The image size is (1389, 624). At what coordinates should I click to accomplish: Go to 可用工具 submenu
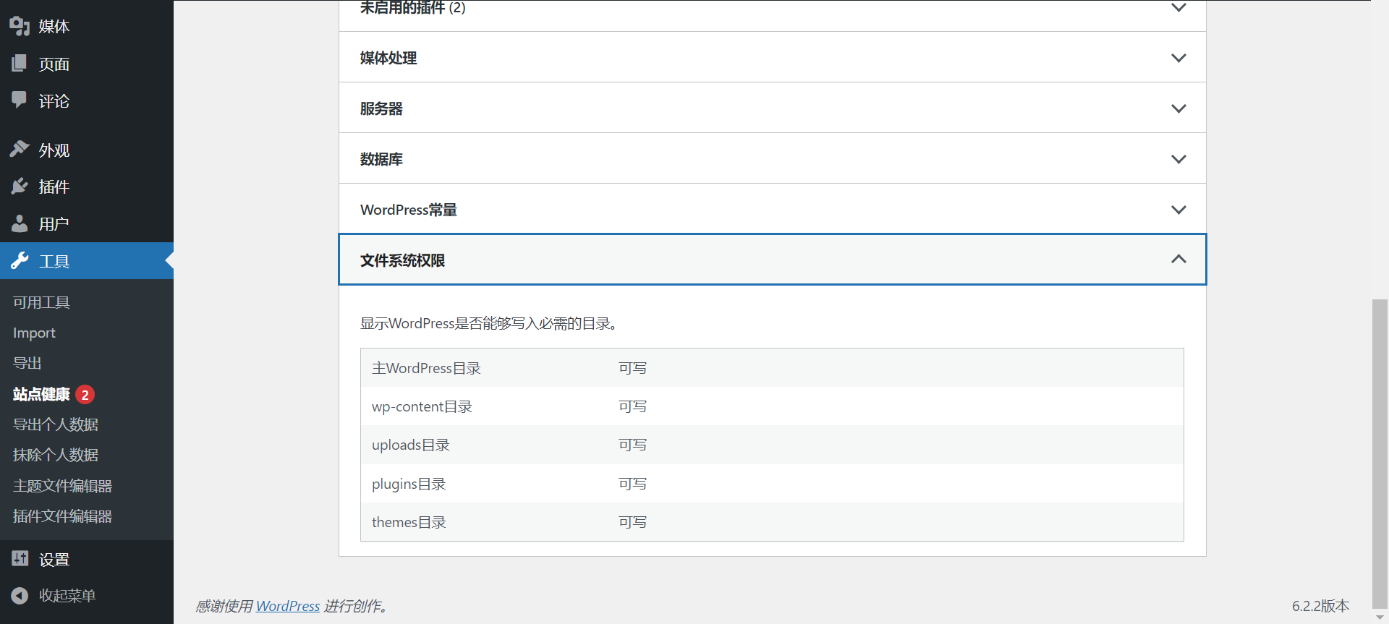pyautogui.click(x=41, y=302)
